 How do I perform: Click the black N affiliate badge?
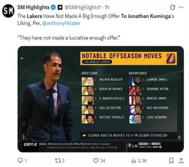pos(60,8)
